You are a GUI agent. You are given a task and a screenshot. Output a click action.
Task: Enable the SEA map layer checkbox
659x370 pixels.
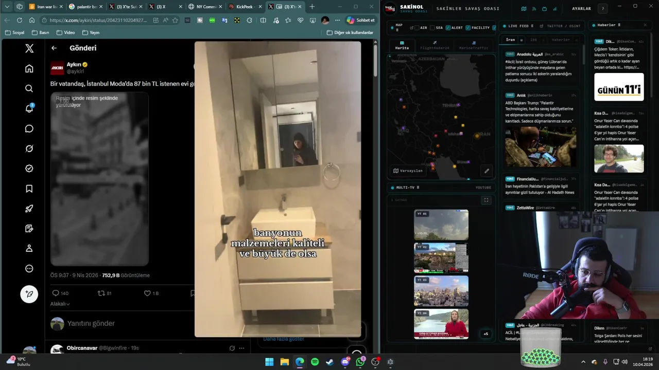coord(433,28)
